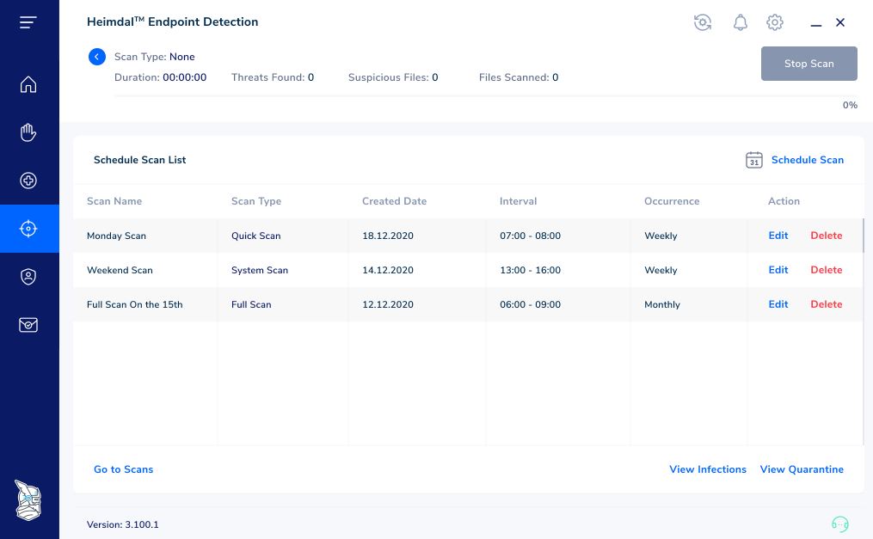Click the Stop Scan button
The width and height of the screenshot is (873, 539).
809,64
